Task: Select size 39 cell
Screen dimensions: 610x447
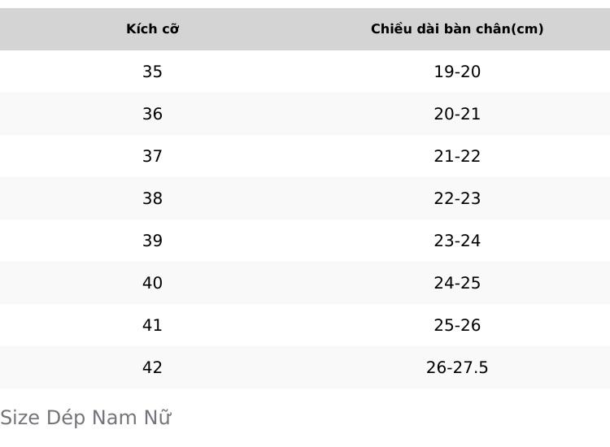Action: coord(153,241)
